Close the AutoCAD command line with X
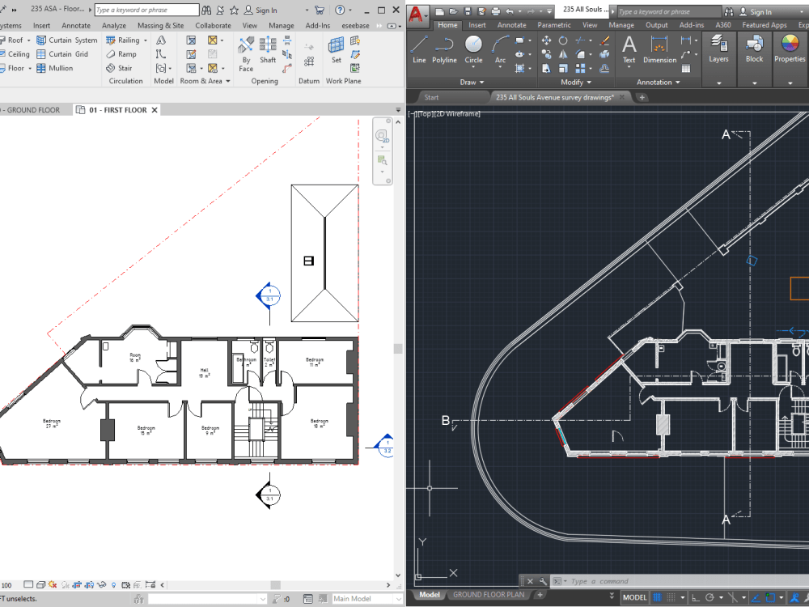809x607 pixels. [x=530, y=581]
